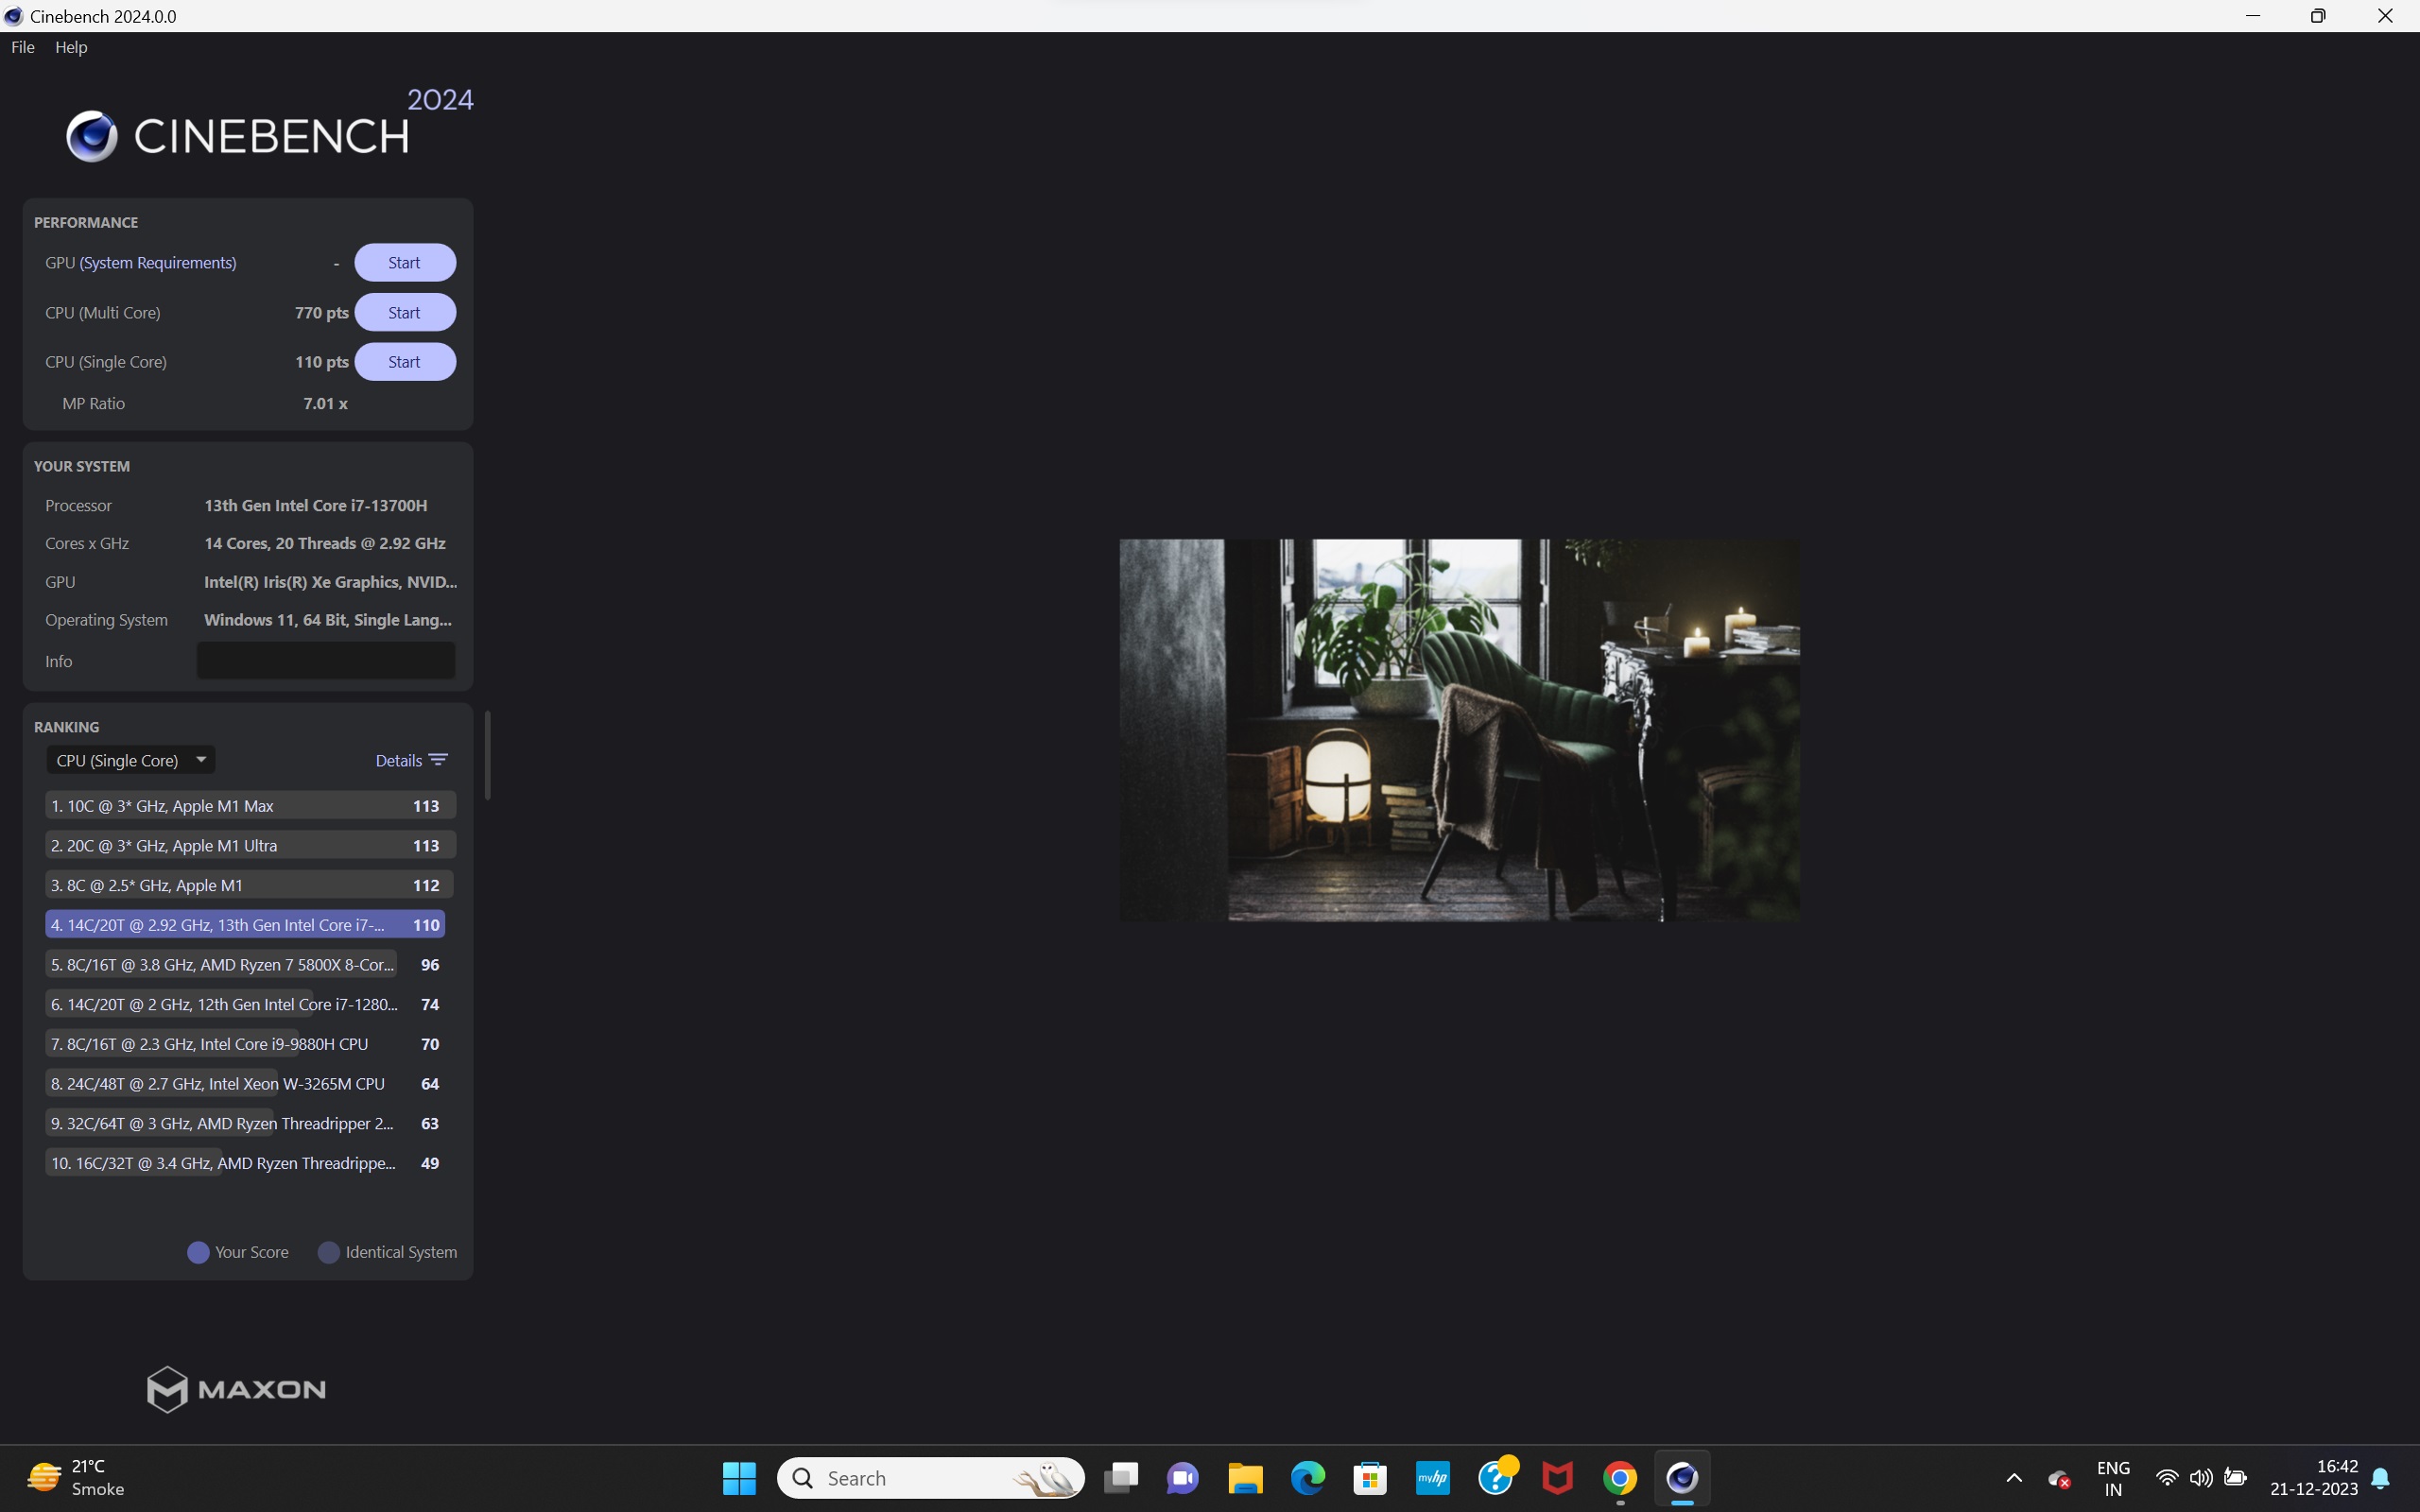This screenshot has height=1512, width=2420.
Task: Click the OneDrive sync error tray icon
Action: (x=2058, y=1478)
